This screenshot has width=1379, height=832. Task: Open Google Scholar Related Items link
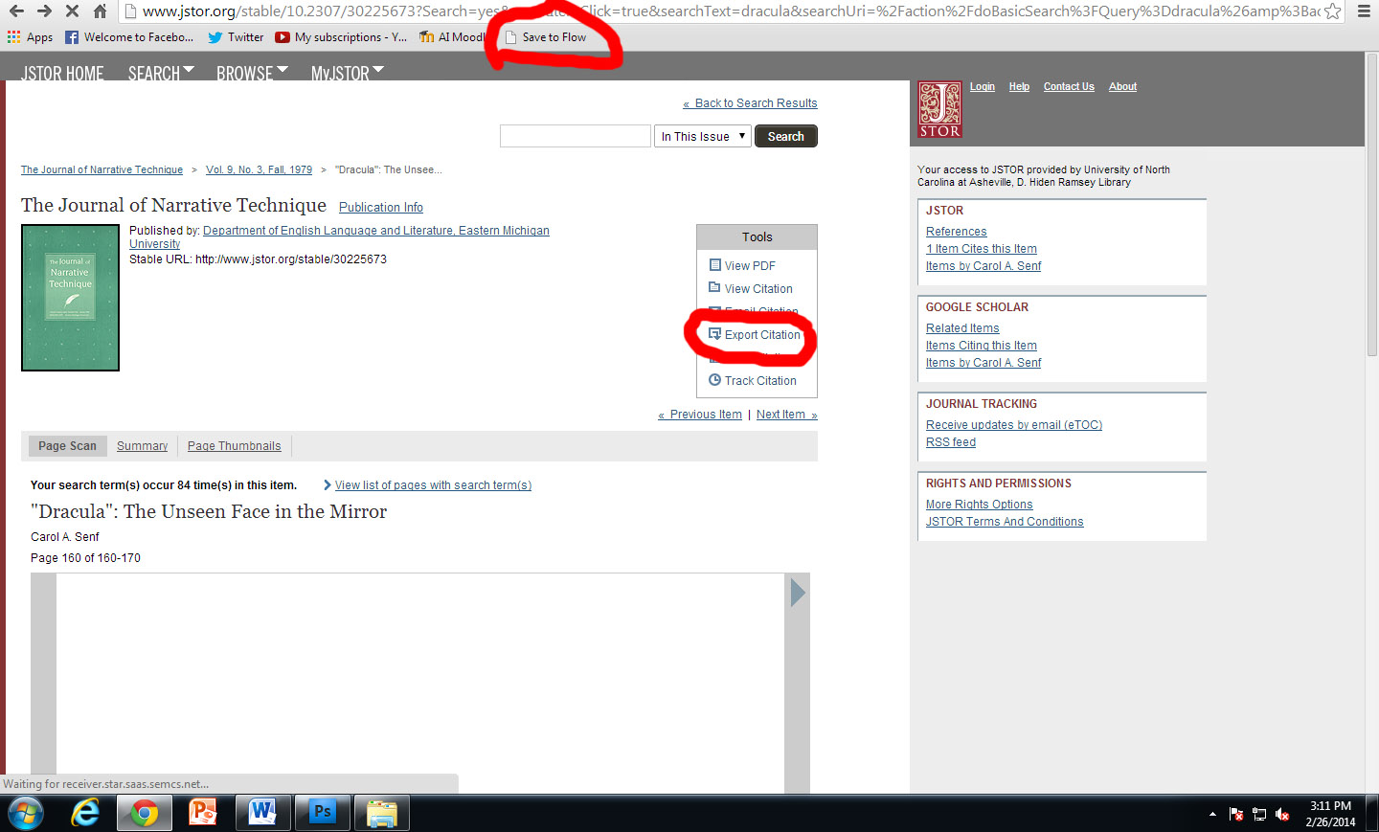[x=962, y=328]
